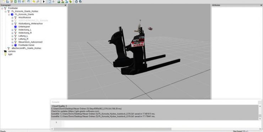The height and width of the screenshot is (132, 263).
Task: Close the Scenegraph panel
Action: pos(65,5)
